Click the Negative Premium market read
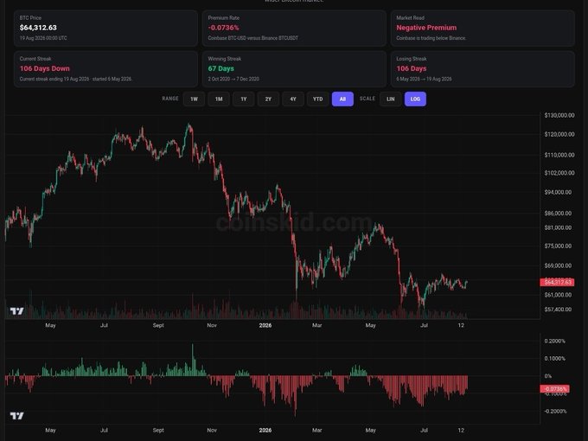This screenshot has height=441, width=588. pos(426,28)
